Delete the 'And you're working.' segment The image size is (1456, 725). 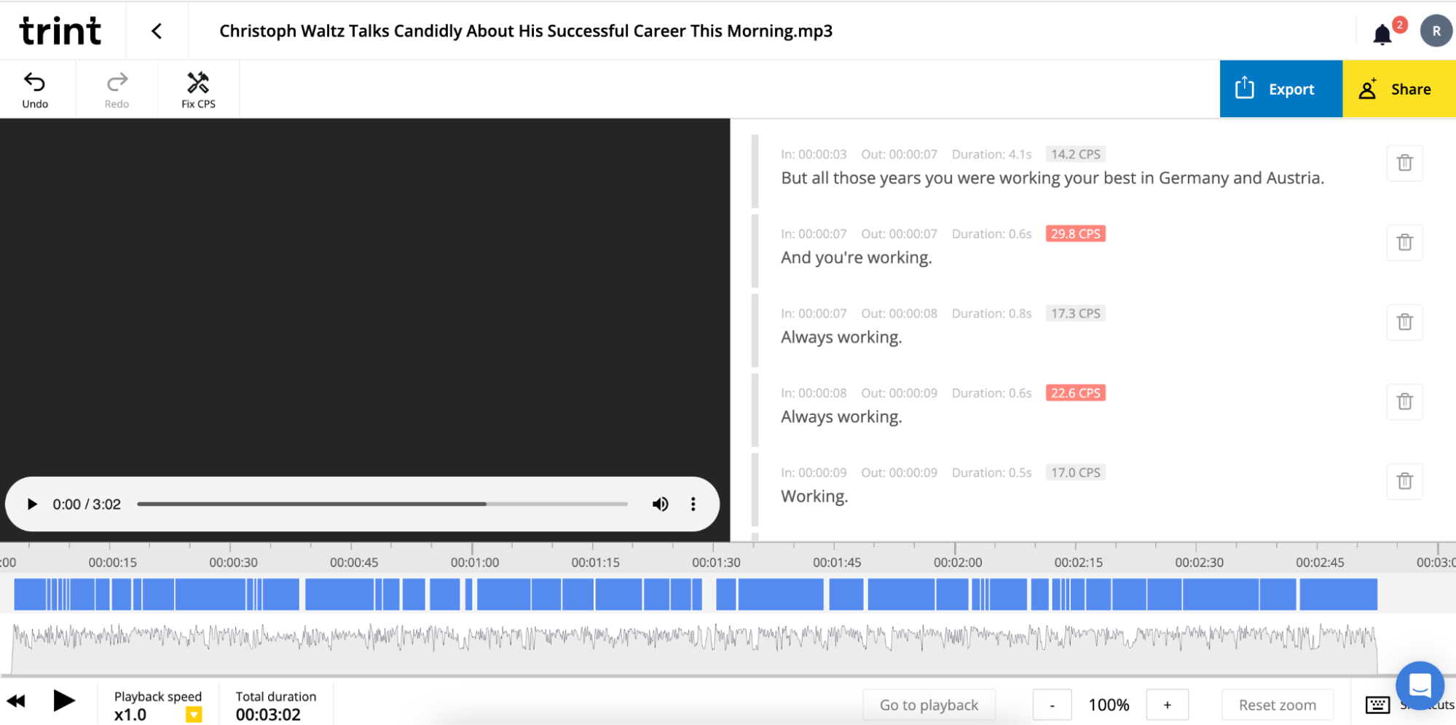pyautogui.click(x=1404, y=242)
